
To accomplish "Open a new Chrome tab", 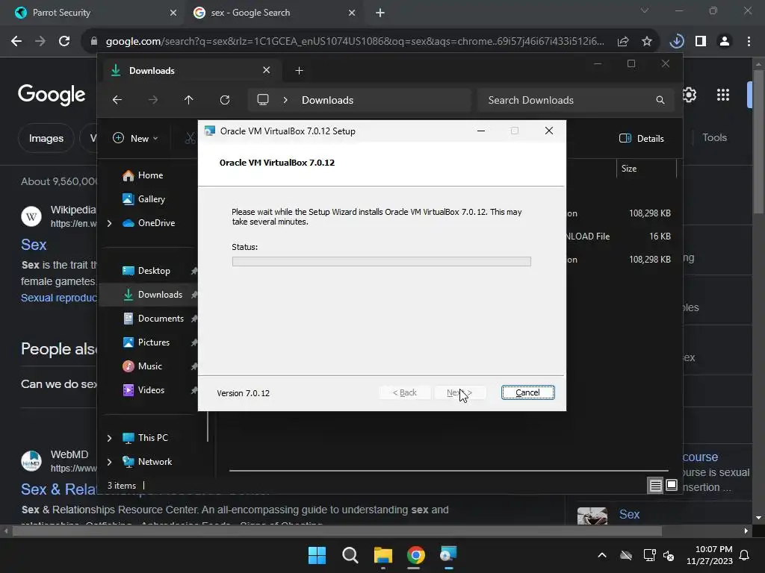I will tap(380, 13).
